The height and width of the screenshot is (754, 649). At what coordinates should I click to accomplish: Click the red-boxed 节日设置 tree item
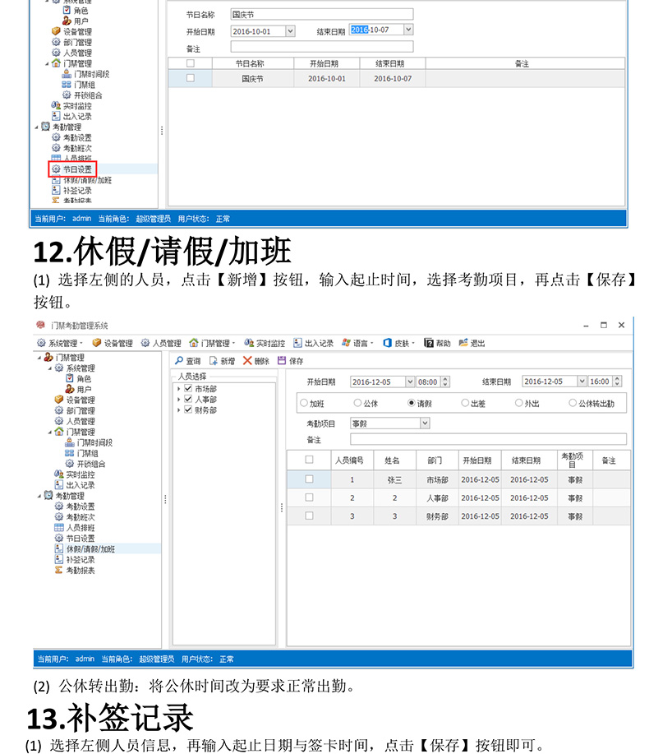coord(76,169)
